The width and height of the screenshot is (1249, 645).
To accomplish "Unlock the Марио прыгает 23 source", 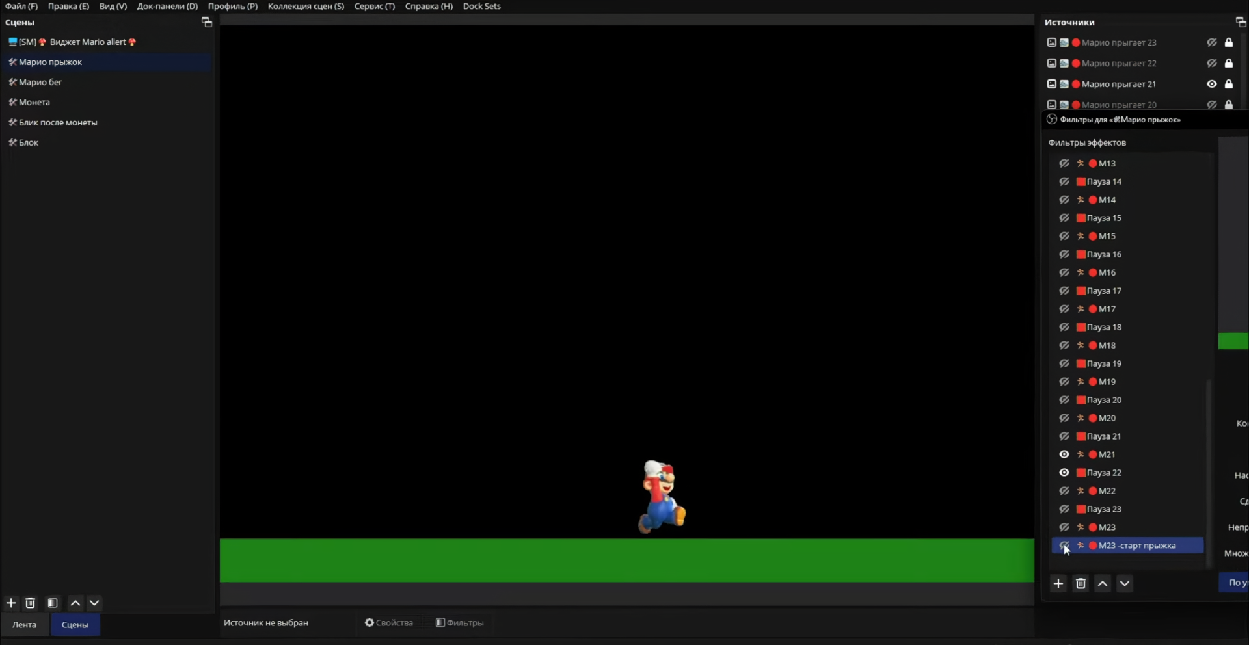I will click(1229, 42).
